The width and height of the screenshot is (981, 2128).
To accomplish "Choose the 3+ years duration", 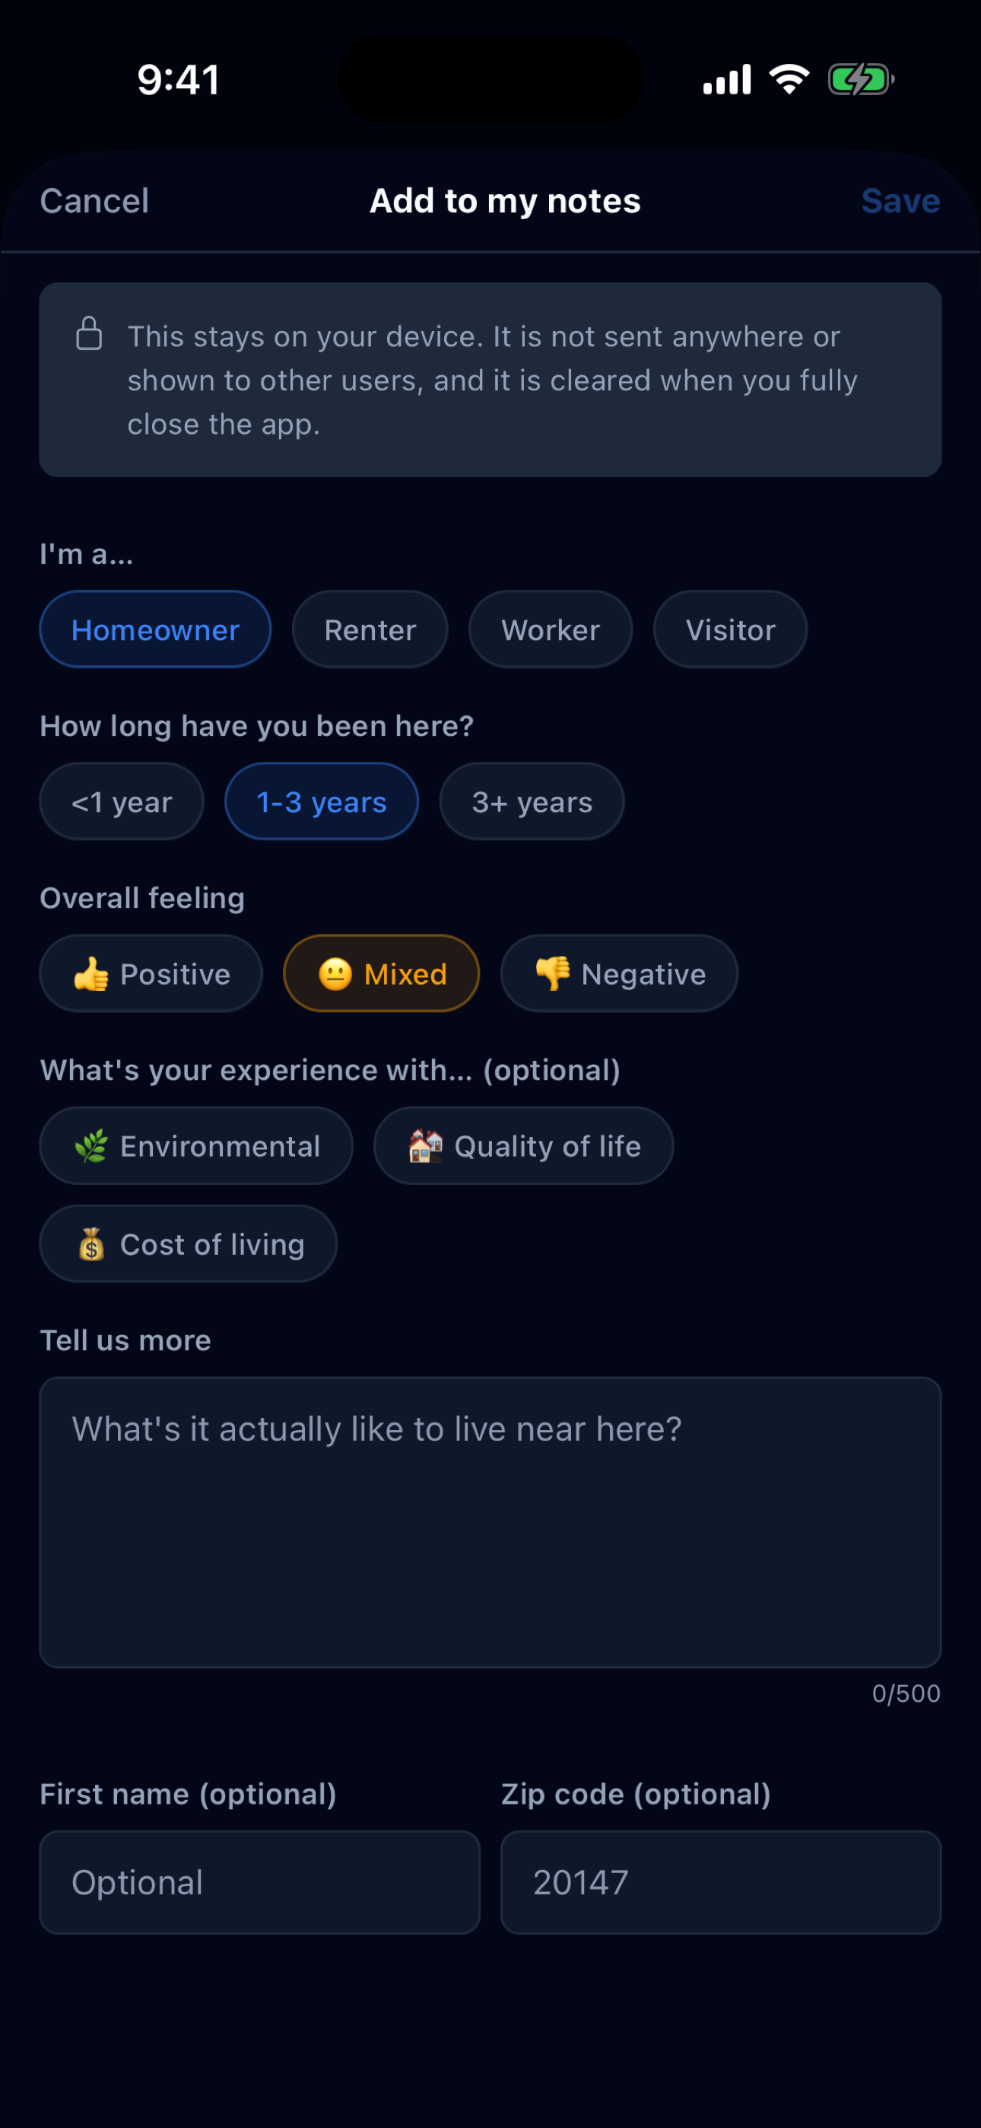I will point(532,801).
